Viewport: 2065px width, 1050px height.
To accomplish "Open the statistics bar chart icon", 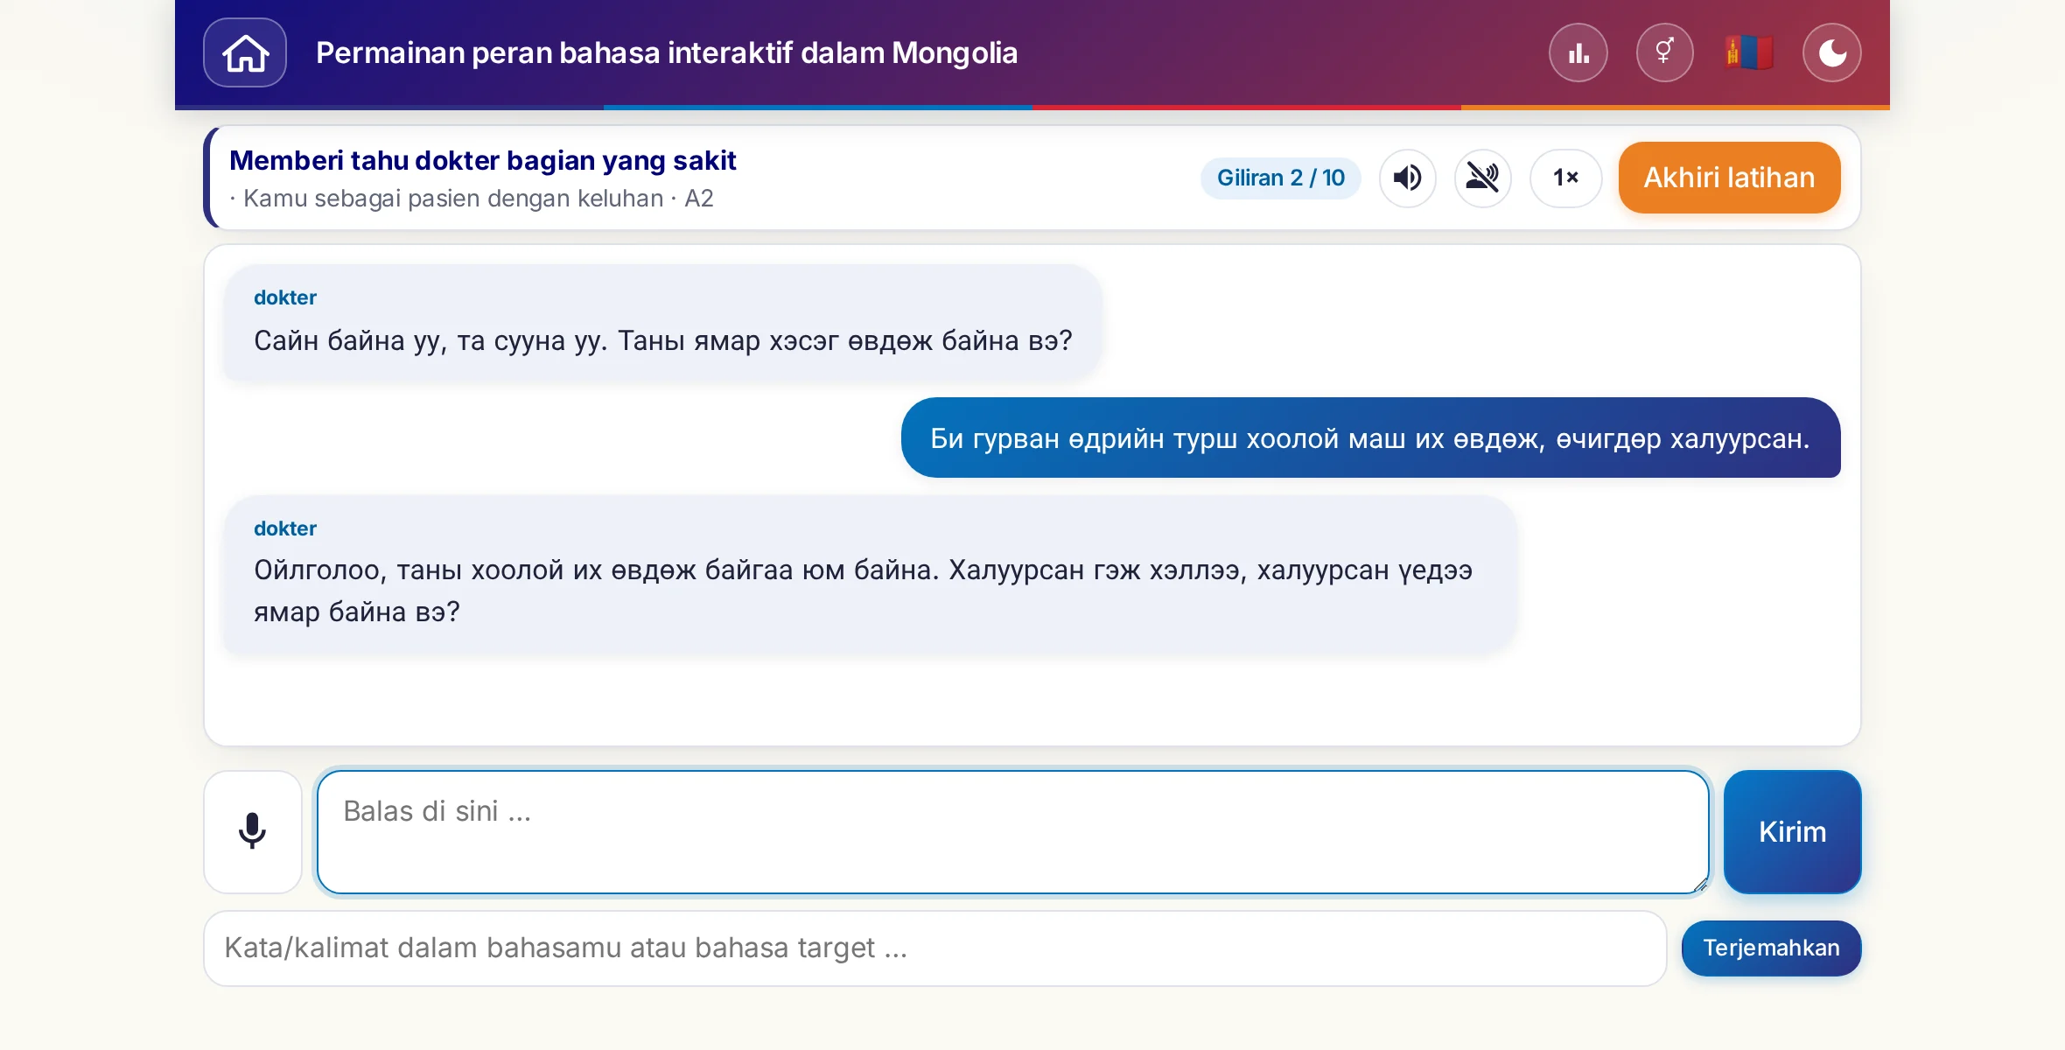I will (x=1578, y=52).
